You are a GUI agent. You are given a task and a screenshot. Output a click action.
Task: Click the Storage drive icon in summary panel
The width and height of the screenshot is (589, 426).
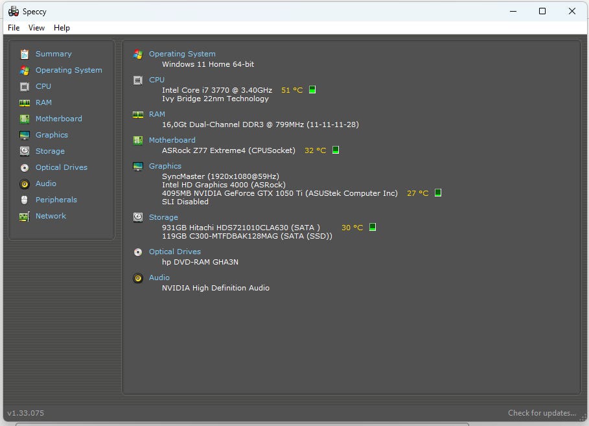tap(138, 217)
